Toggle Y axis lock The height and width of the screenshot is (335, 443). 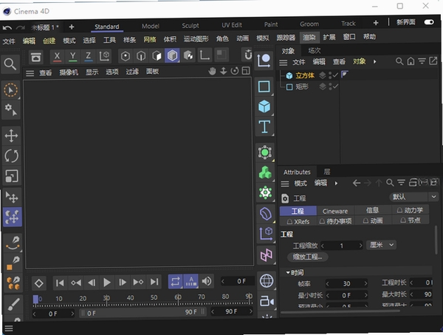click(73, 56)
